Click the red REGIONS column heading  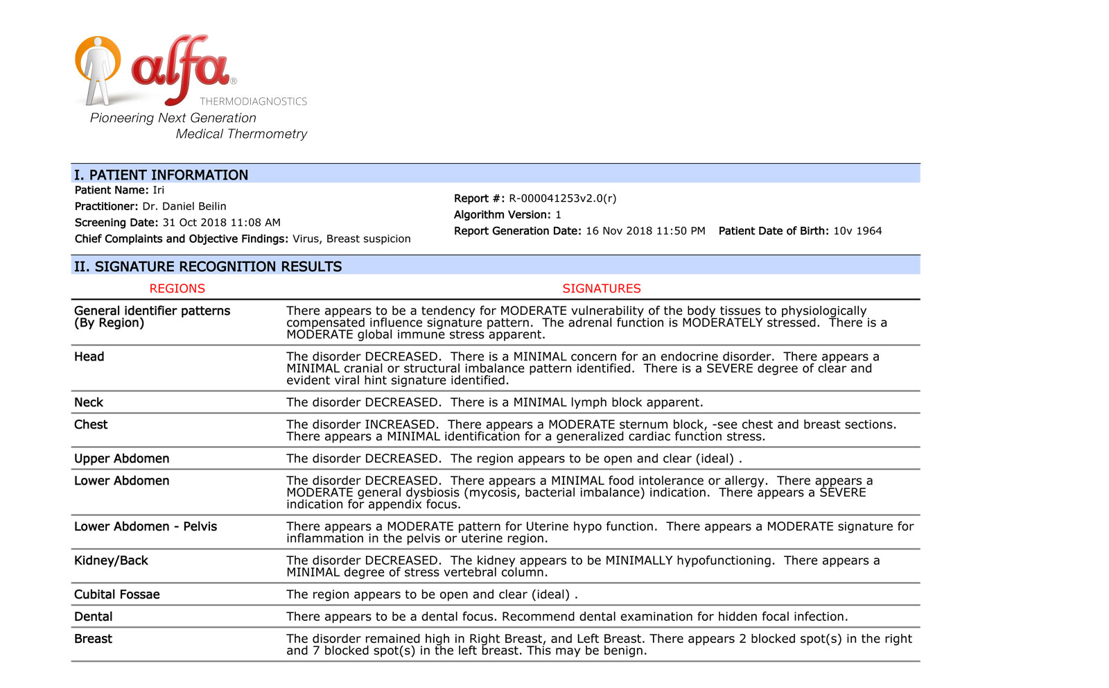tap(177, 289)
